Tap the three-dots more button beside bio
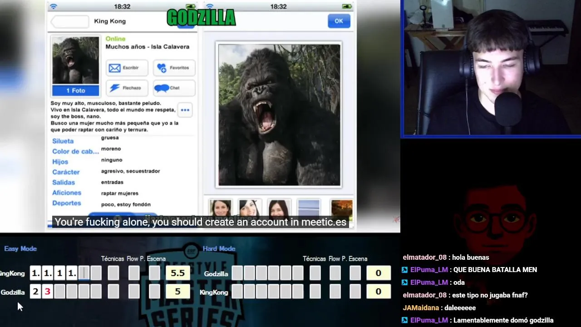This screenshot has height=327, width=581. [185, 110]
